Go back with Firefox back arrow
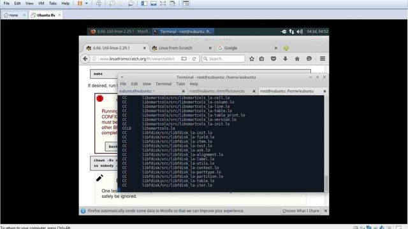Image resolution: width=408 pixels, height=229 pixels. [x=85, y=59]
